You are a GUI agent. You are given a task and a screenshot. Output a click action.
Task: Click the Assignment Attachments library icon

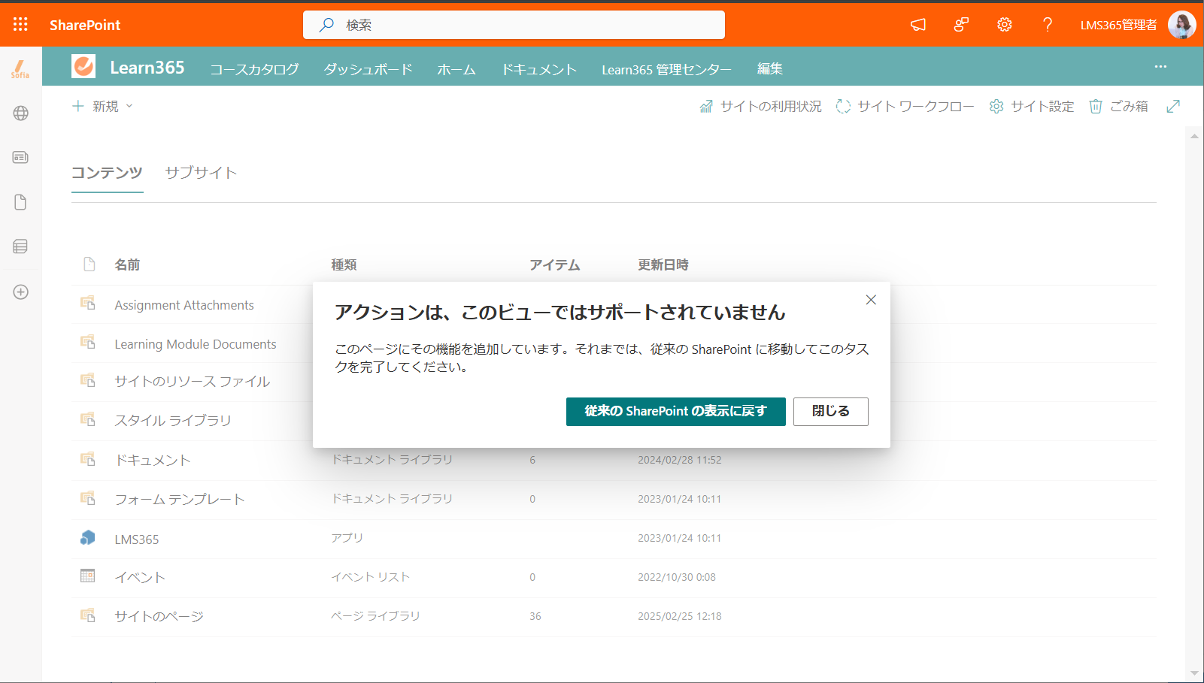(88, 303)
